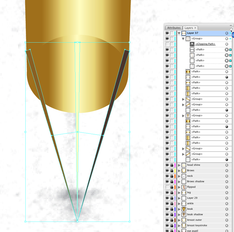234x232 pixels.
Task: Unlock the flipped layer padlock
Action: [x=172, y=187]
